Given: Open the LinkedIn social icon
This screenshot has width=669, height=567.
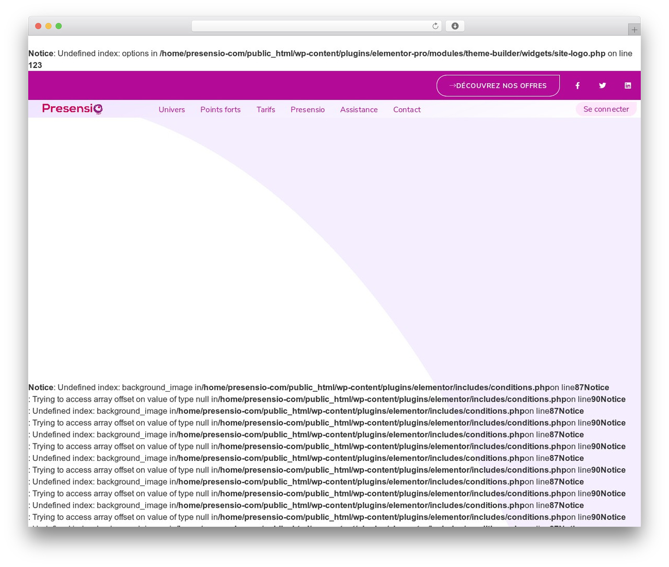Looking at the screenshot, I should [628, 86].
